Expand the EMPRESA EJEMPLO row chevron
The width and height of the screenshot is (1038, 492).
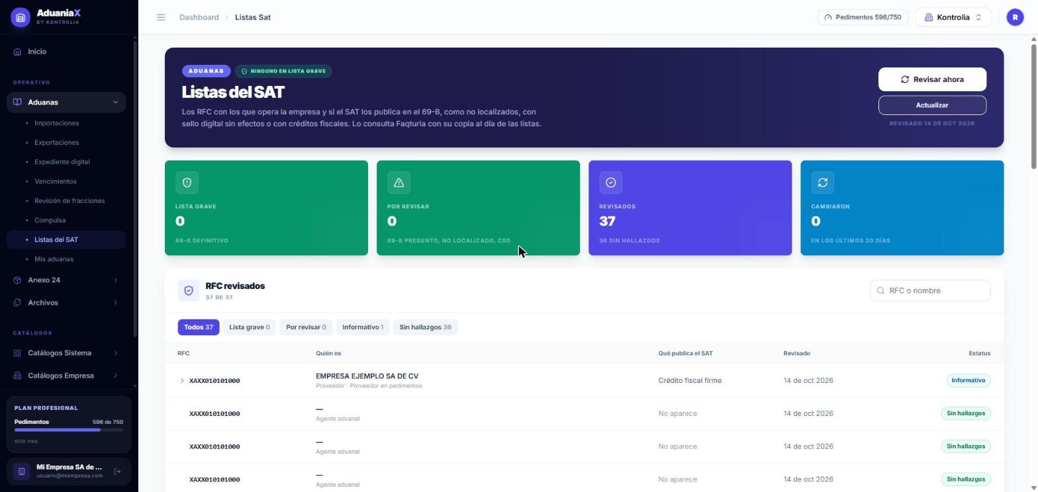(x=182, y=381)
